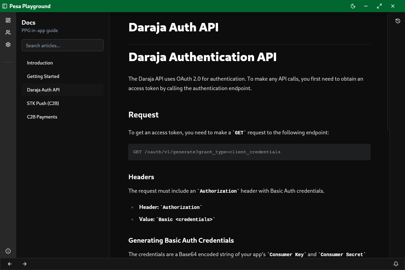Go back with the left arrow
The width and height of the screenshot is (405, 270).
10,264
